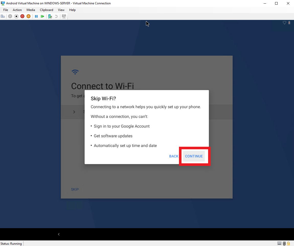Create a checkpoint from the toolbar
This screenshot has width=294, height=246.
[x=50, y=16]
